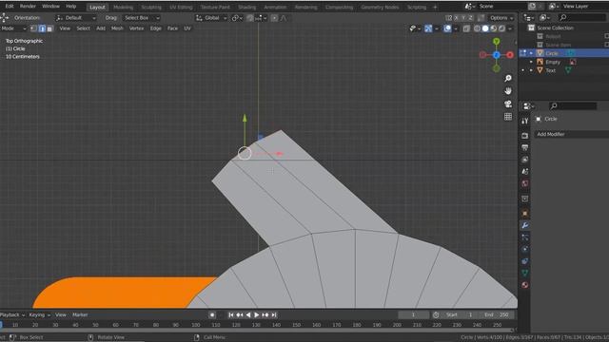The image size is (609, 342).
Task: Switch to rendered viewport shading
Action: click(501, 28)
